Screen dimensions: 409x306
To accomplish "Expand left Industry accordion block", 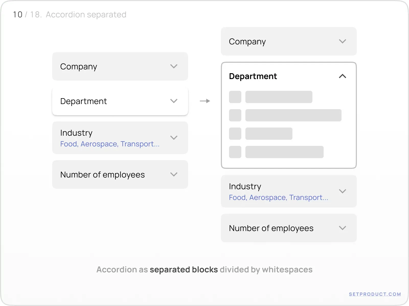I will (x=120, y=138).
